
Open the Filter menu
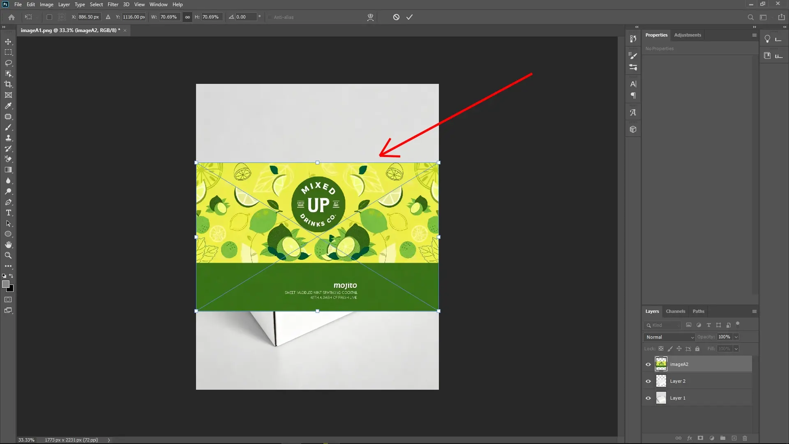click(113, 5)
